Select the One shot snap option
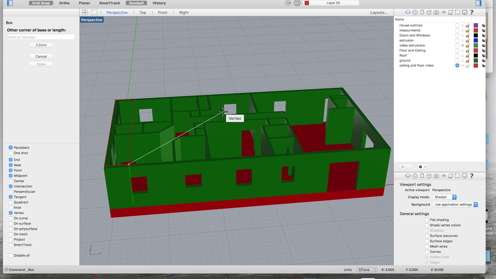The width and height of the screenshot is (496, 279). [11, 153]
